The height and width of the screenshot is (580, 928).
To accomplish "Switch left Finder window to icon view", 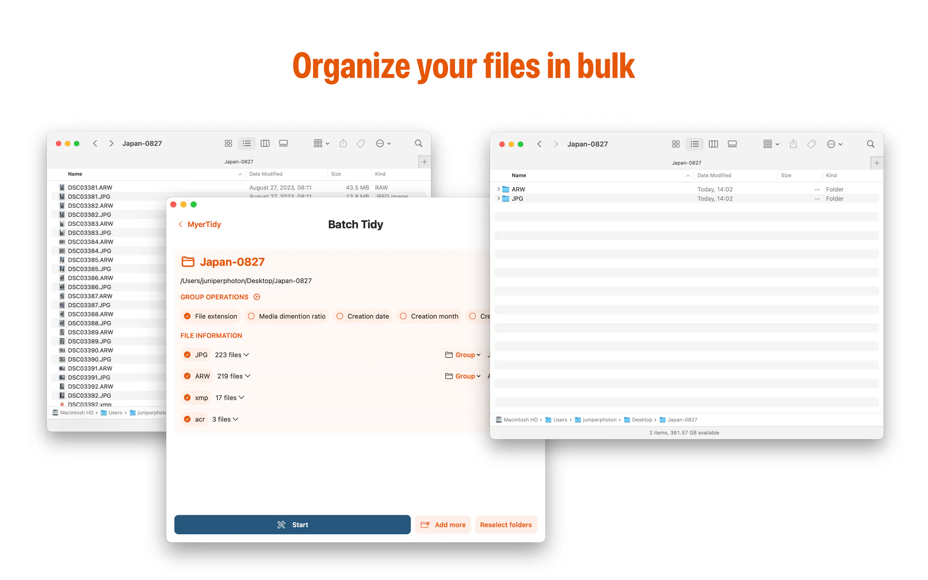I will click(228, 144).
